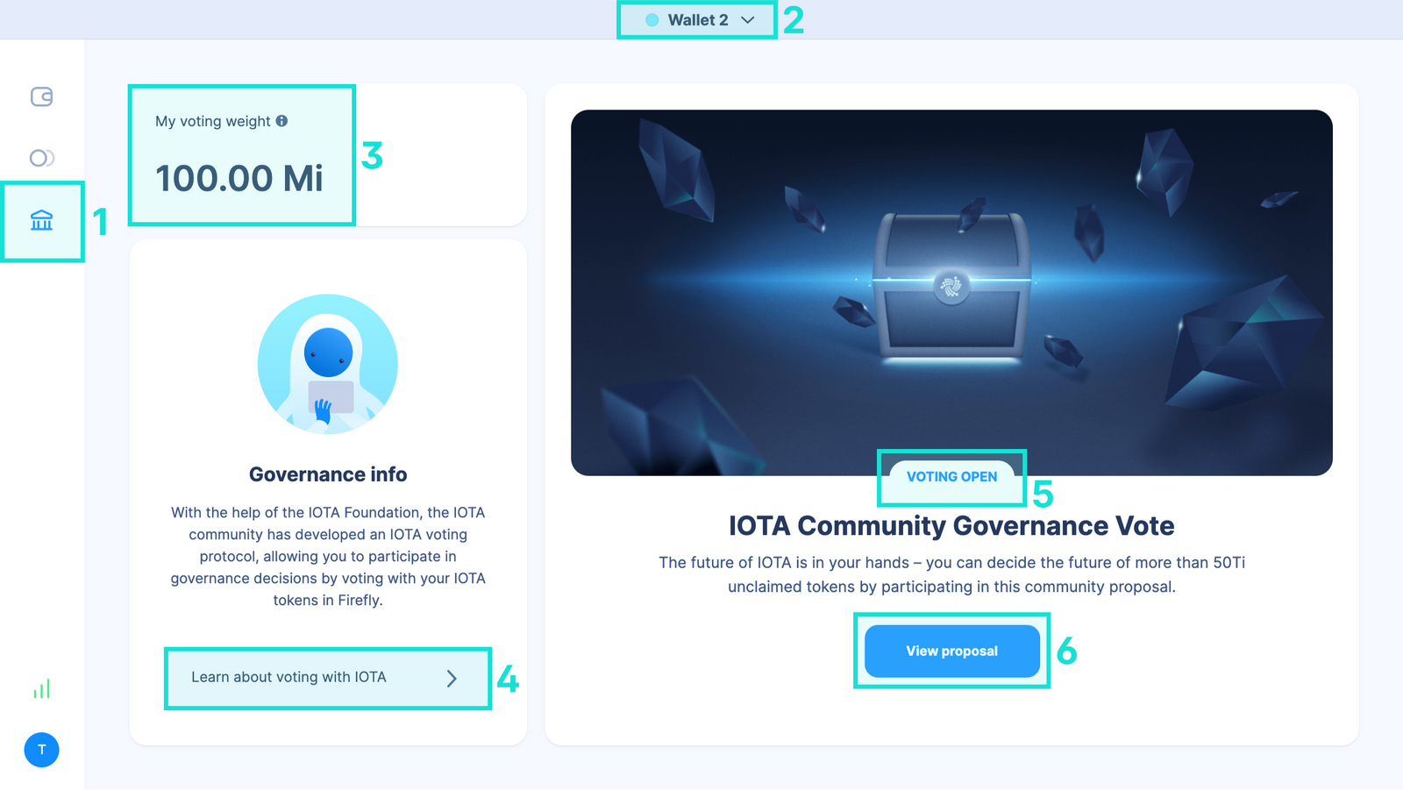Image resolution: width=1403 pixels, height=790 pixels.
Task: Open network status bars icon
Action: pyautogui.click(x=41, y=688)
